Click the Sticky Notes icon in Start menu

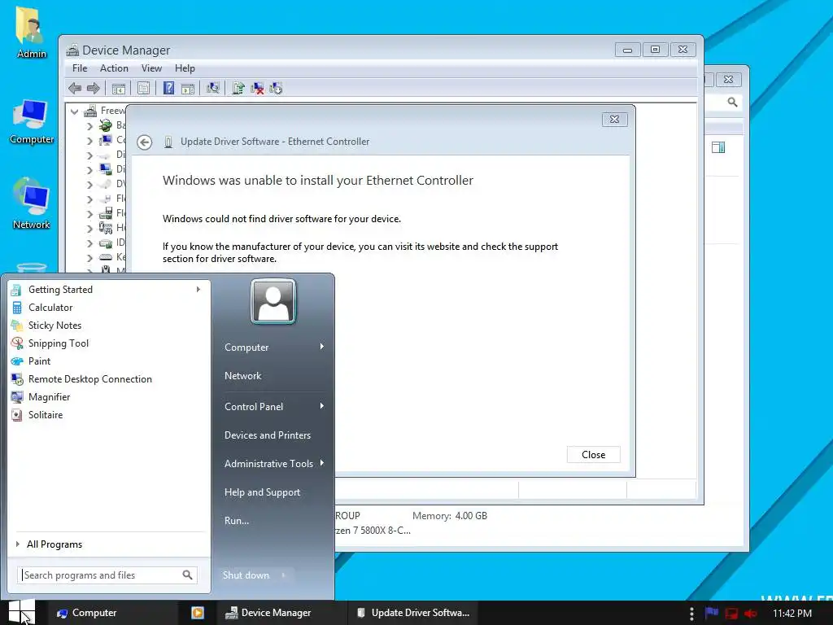(17, 326)
